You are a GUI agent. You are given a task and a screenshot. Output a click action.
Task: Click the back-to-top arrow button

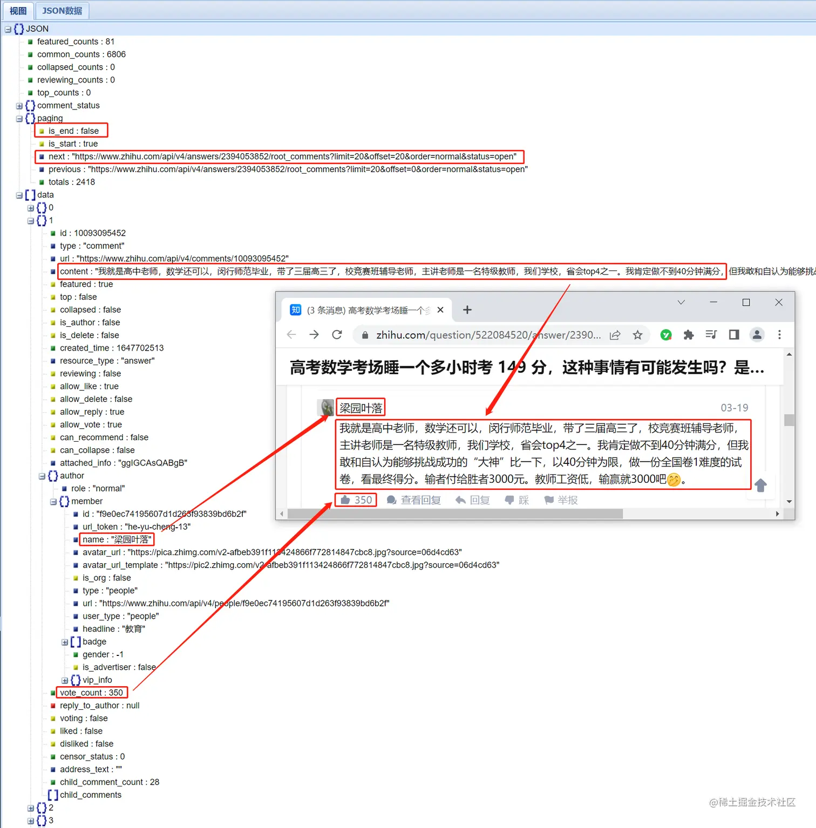[761, 485]
